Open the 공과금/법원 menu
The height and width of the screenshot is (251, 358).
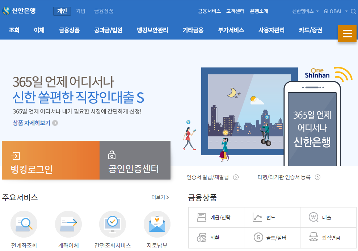point(108,30)
